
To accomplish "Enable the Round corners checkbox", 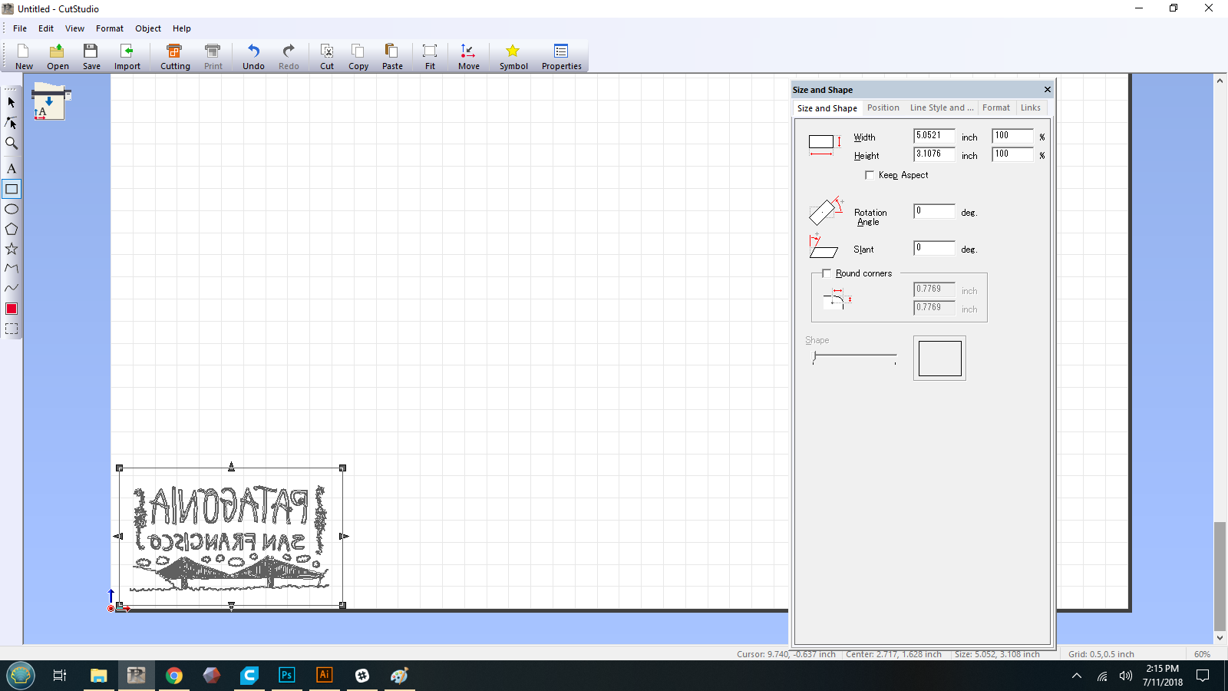I will tap(827, 273).
